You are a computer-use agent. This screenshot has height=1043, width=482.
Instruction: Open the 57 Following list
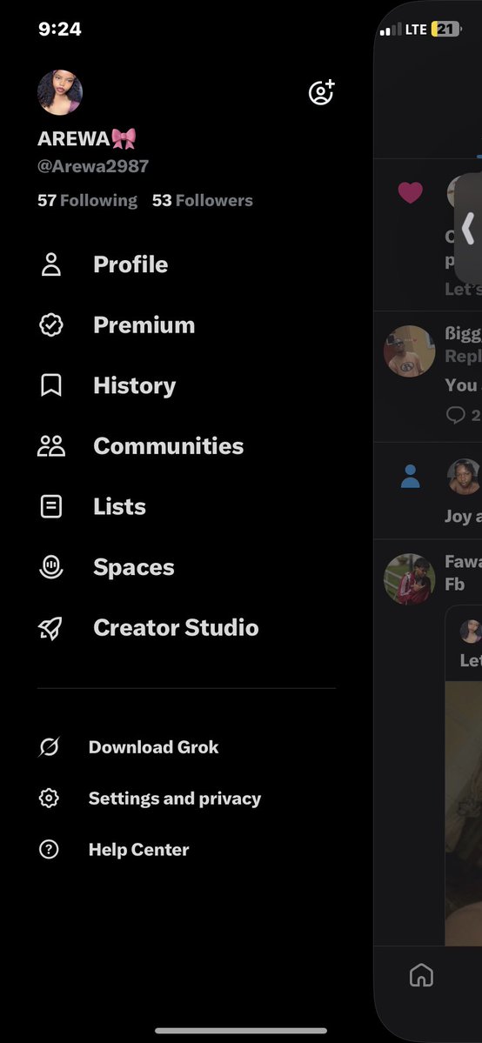[87, 200]
